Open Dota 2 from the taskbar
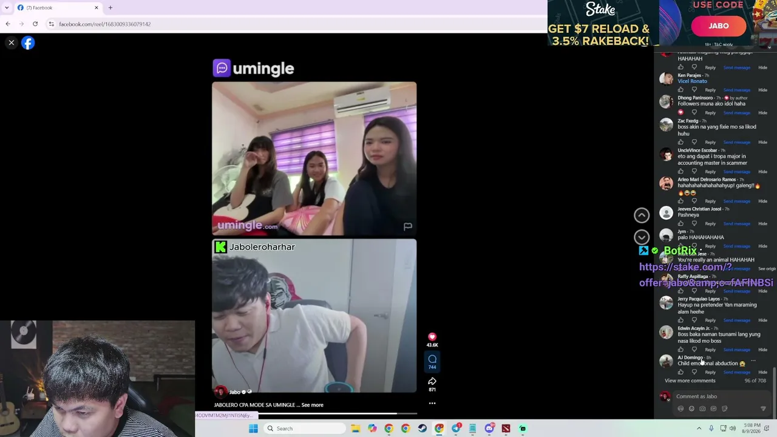This screenshot has width=777, height=437. 506,429
